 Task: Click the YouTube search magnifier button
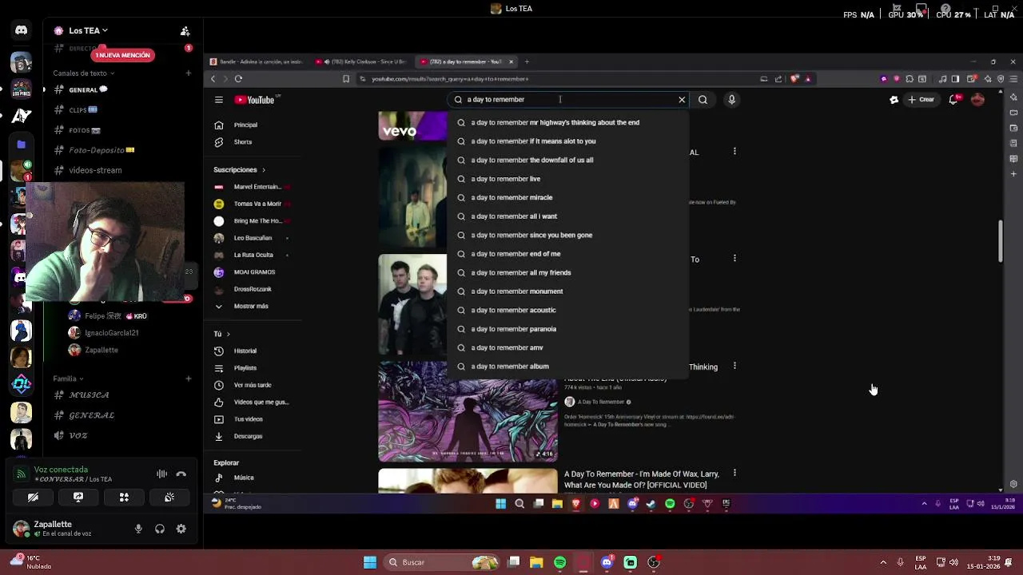(x=703, y=100)
